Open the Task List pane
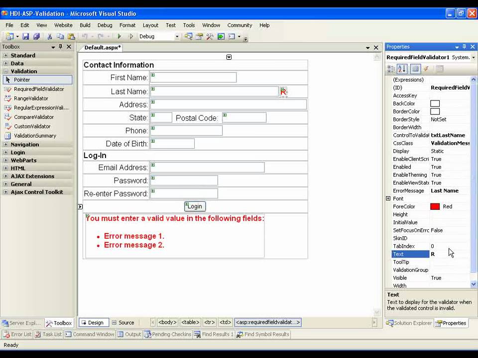This screenshot has height=358, width=478. click(x=48, y=334)
